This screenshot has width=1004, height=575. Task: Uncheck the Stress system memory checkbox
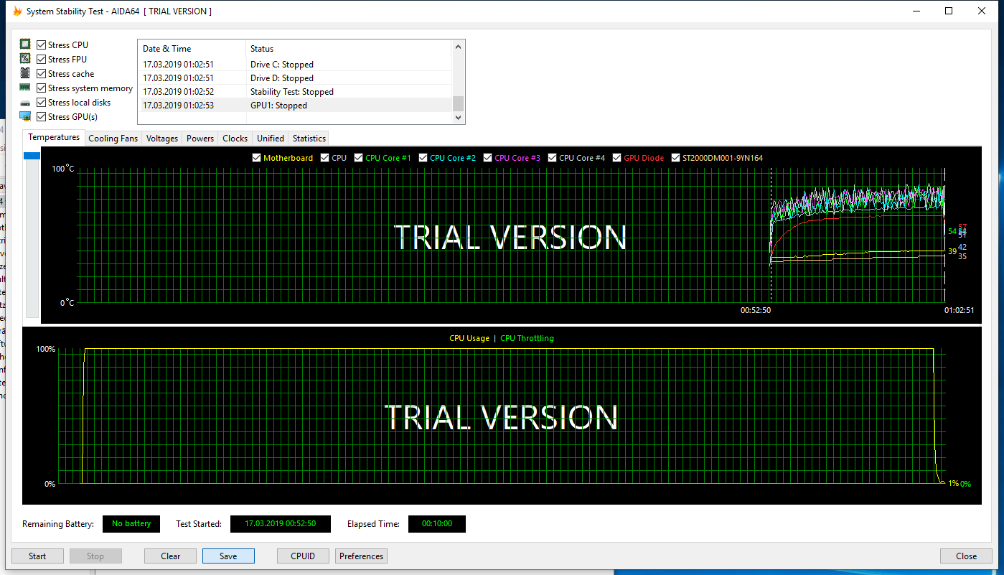point(41,88)
